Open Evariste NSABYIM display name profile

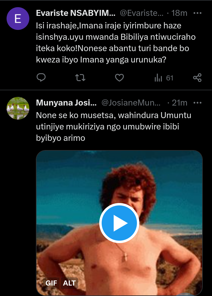75,13
